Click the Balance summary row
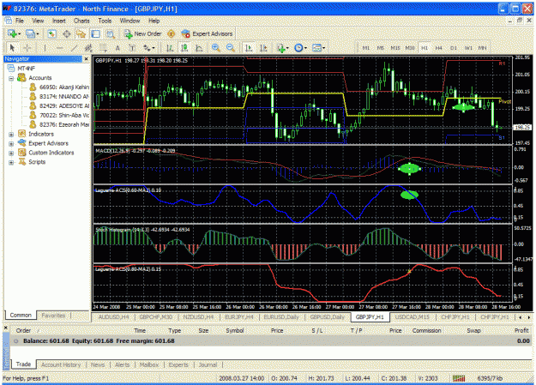The image size is (536, 385). (x=272, y=341)
